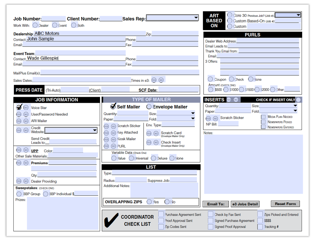Click the SCF Date field
The image size is (315, 241).
coord(178,90)
